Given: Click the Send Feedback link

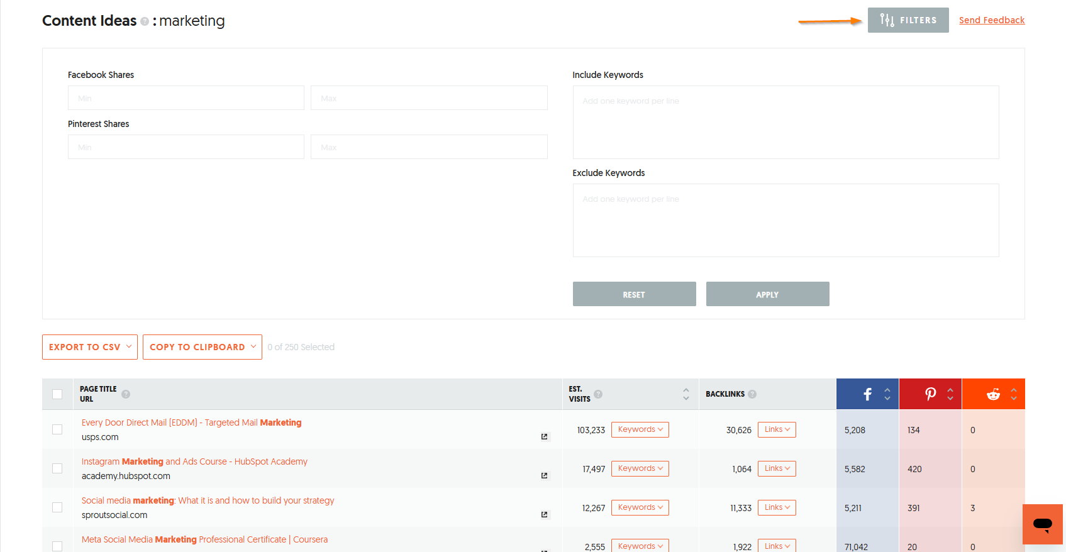Looking at the screenshot, I should coord(992,20).
